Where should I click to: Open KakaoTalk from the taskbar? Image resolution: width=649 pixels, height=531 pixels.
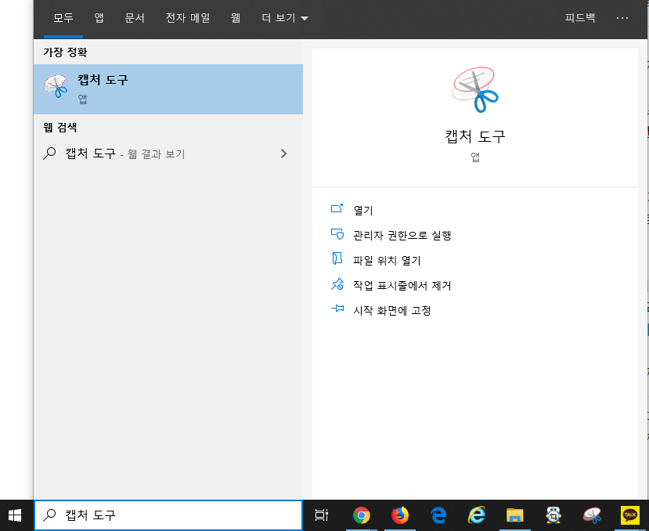coord(630,515)
